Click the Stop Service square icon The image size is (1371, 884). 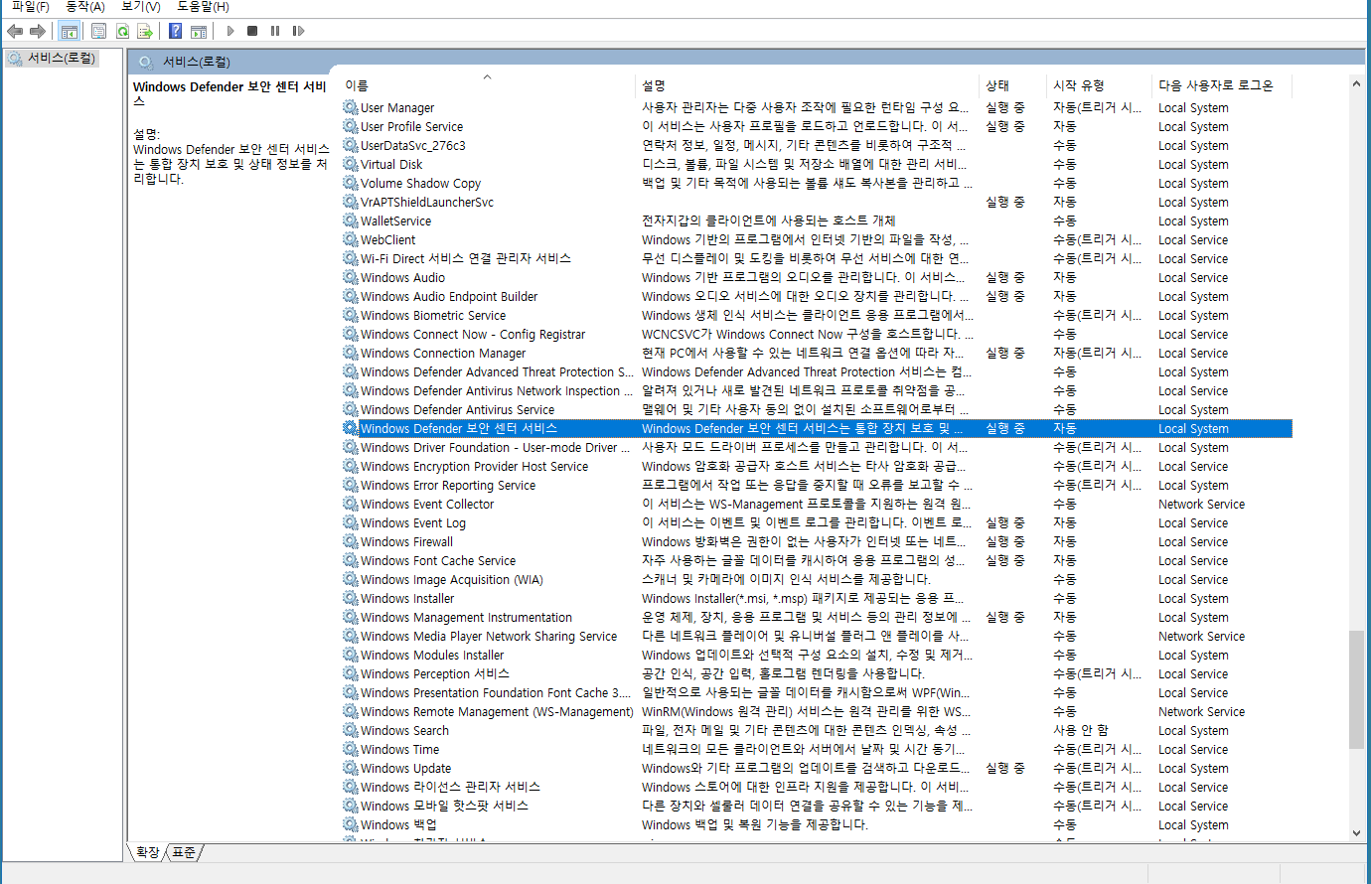pos(252,31)
